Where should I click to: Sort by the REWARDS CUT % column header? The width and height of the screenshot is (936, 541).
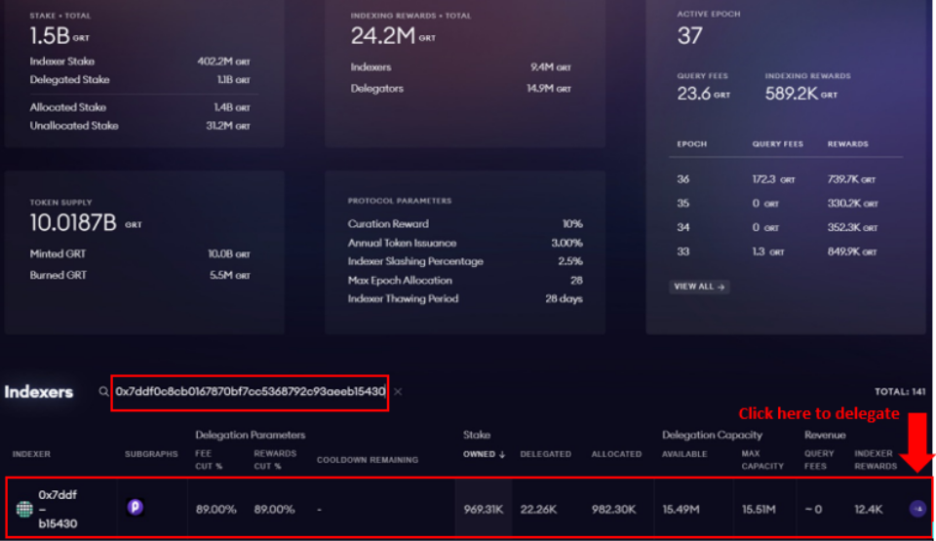275,460
